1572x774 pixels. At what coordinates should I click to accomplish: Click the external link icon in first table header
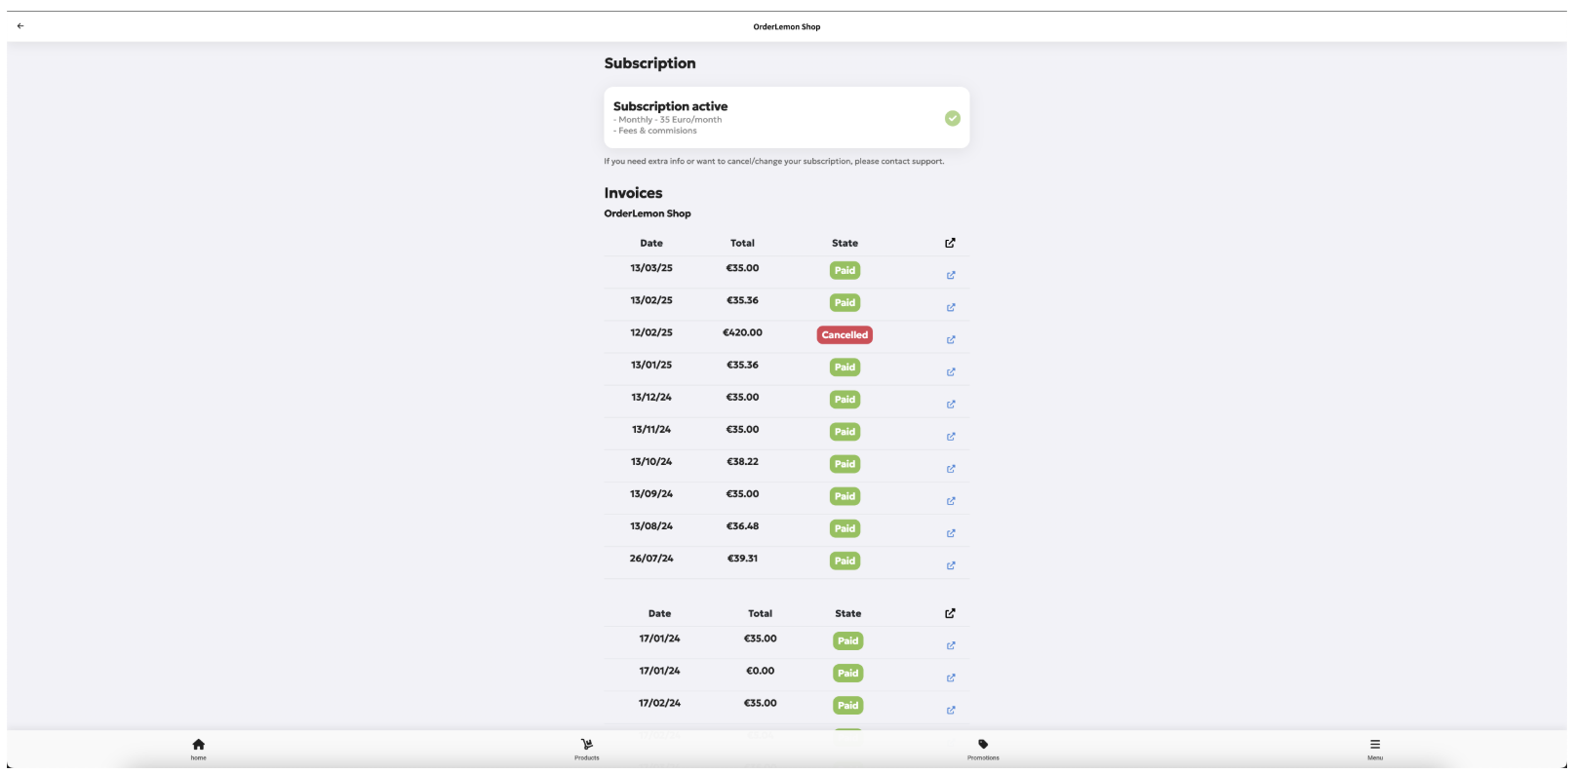950,243
